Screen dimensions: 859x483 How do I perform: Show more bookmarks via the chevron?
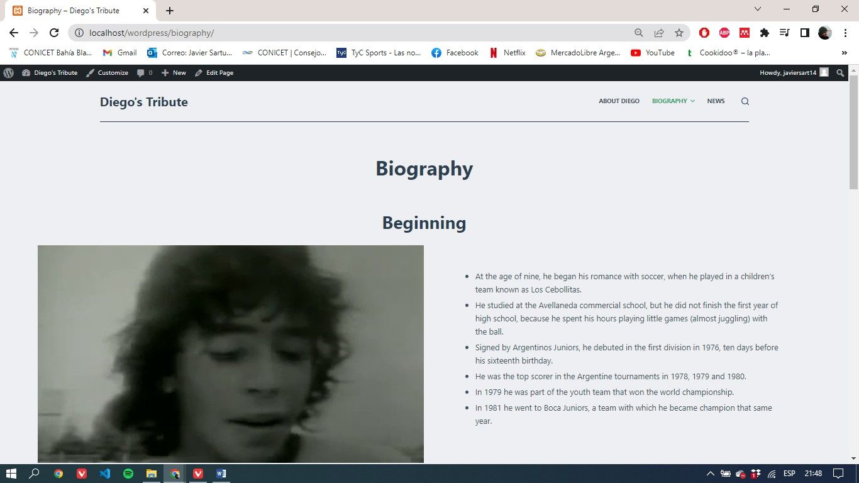click(x=844, y=53)
